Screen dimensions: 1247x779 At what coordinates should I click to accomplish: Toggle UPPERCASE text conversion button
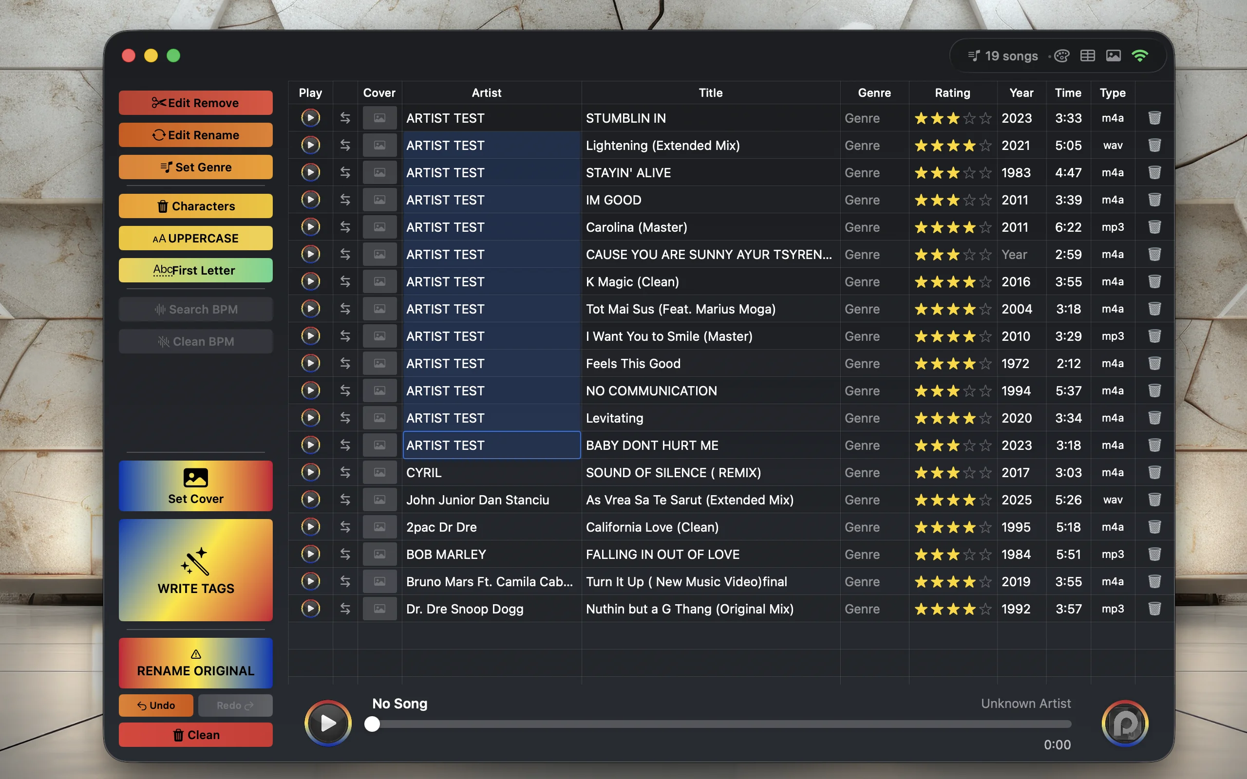pyautogui.click(x=195, y=239)
